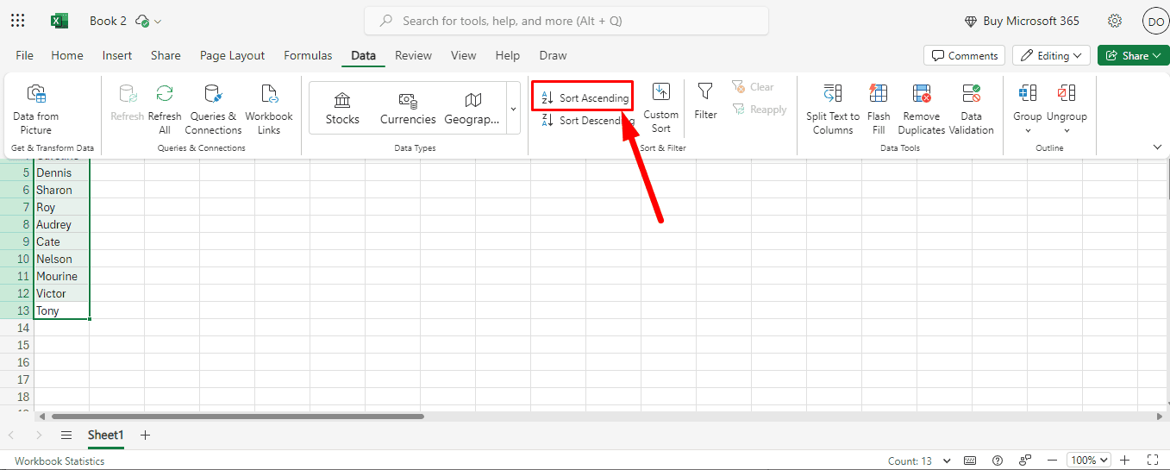Select the cell containing Nelson
Image resolution: width=1170 pixels, height=470 pixels.
[x=61, y=259]
